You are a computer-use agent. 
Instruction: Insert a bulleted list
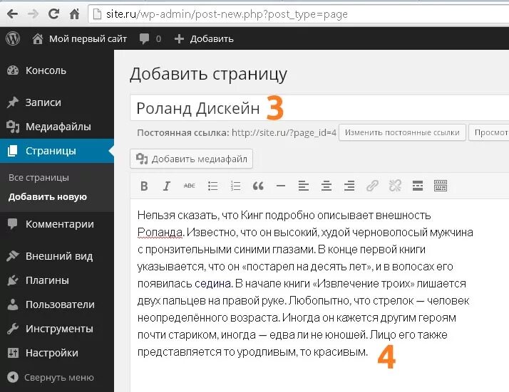[212, 186]
